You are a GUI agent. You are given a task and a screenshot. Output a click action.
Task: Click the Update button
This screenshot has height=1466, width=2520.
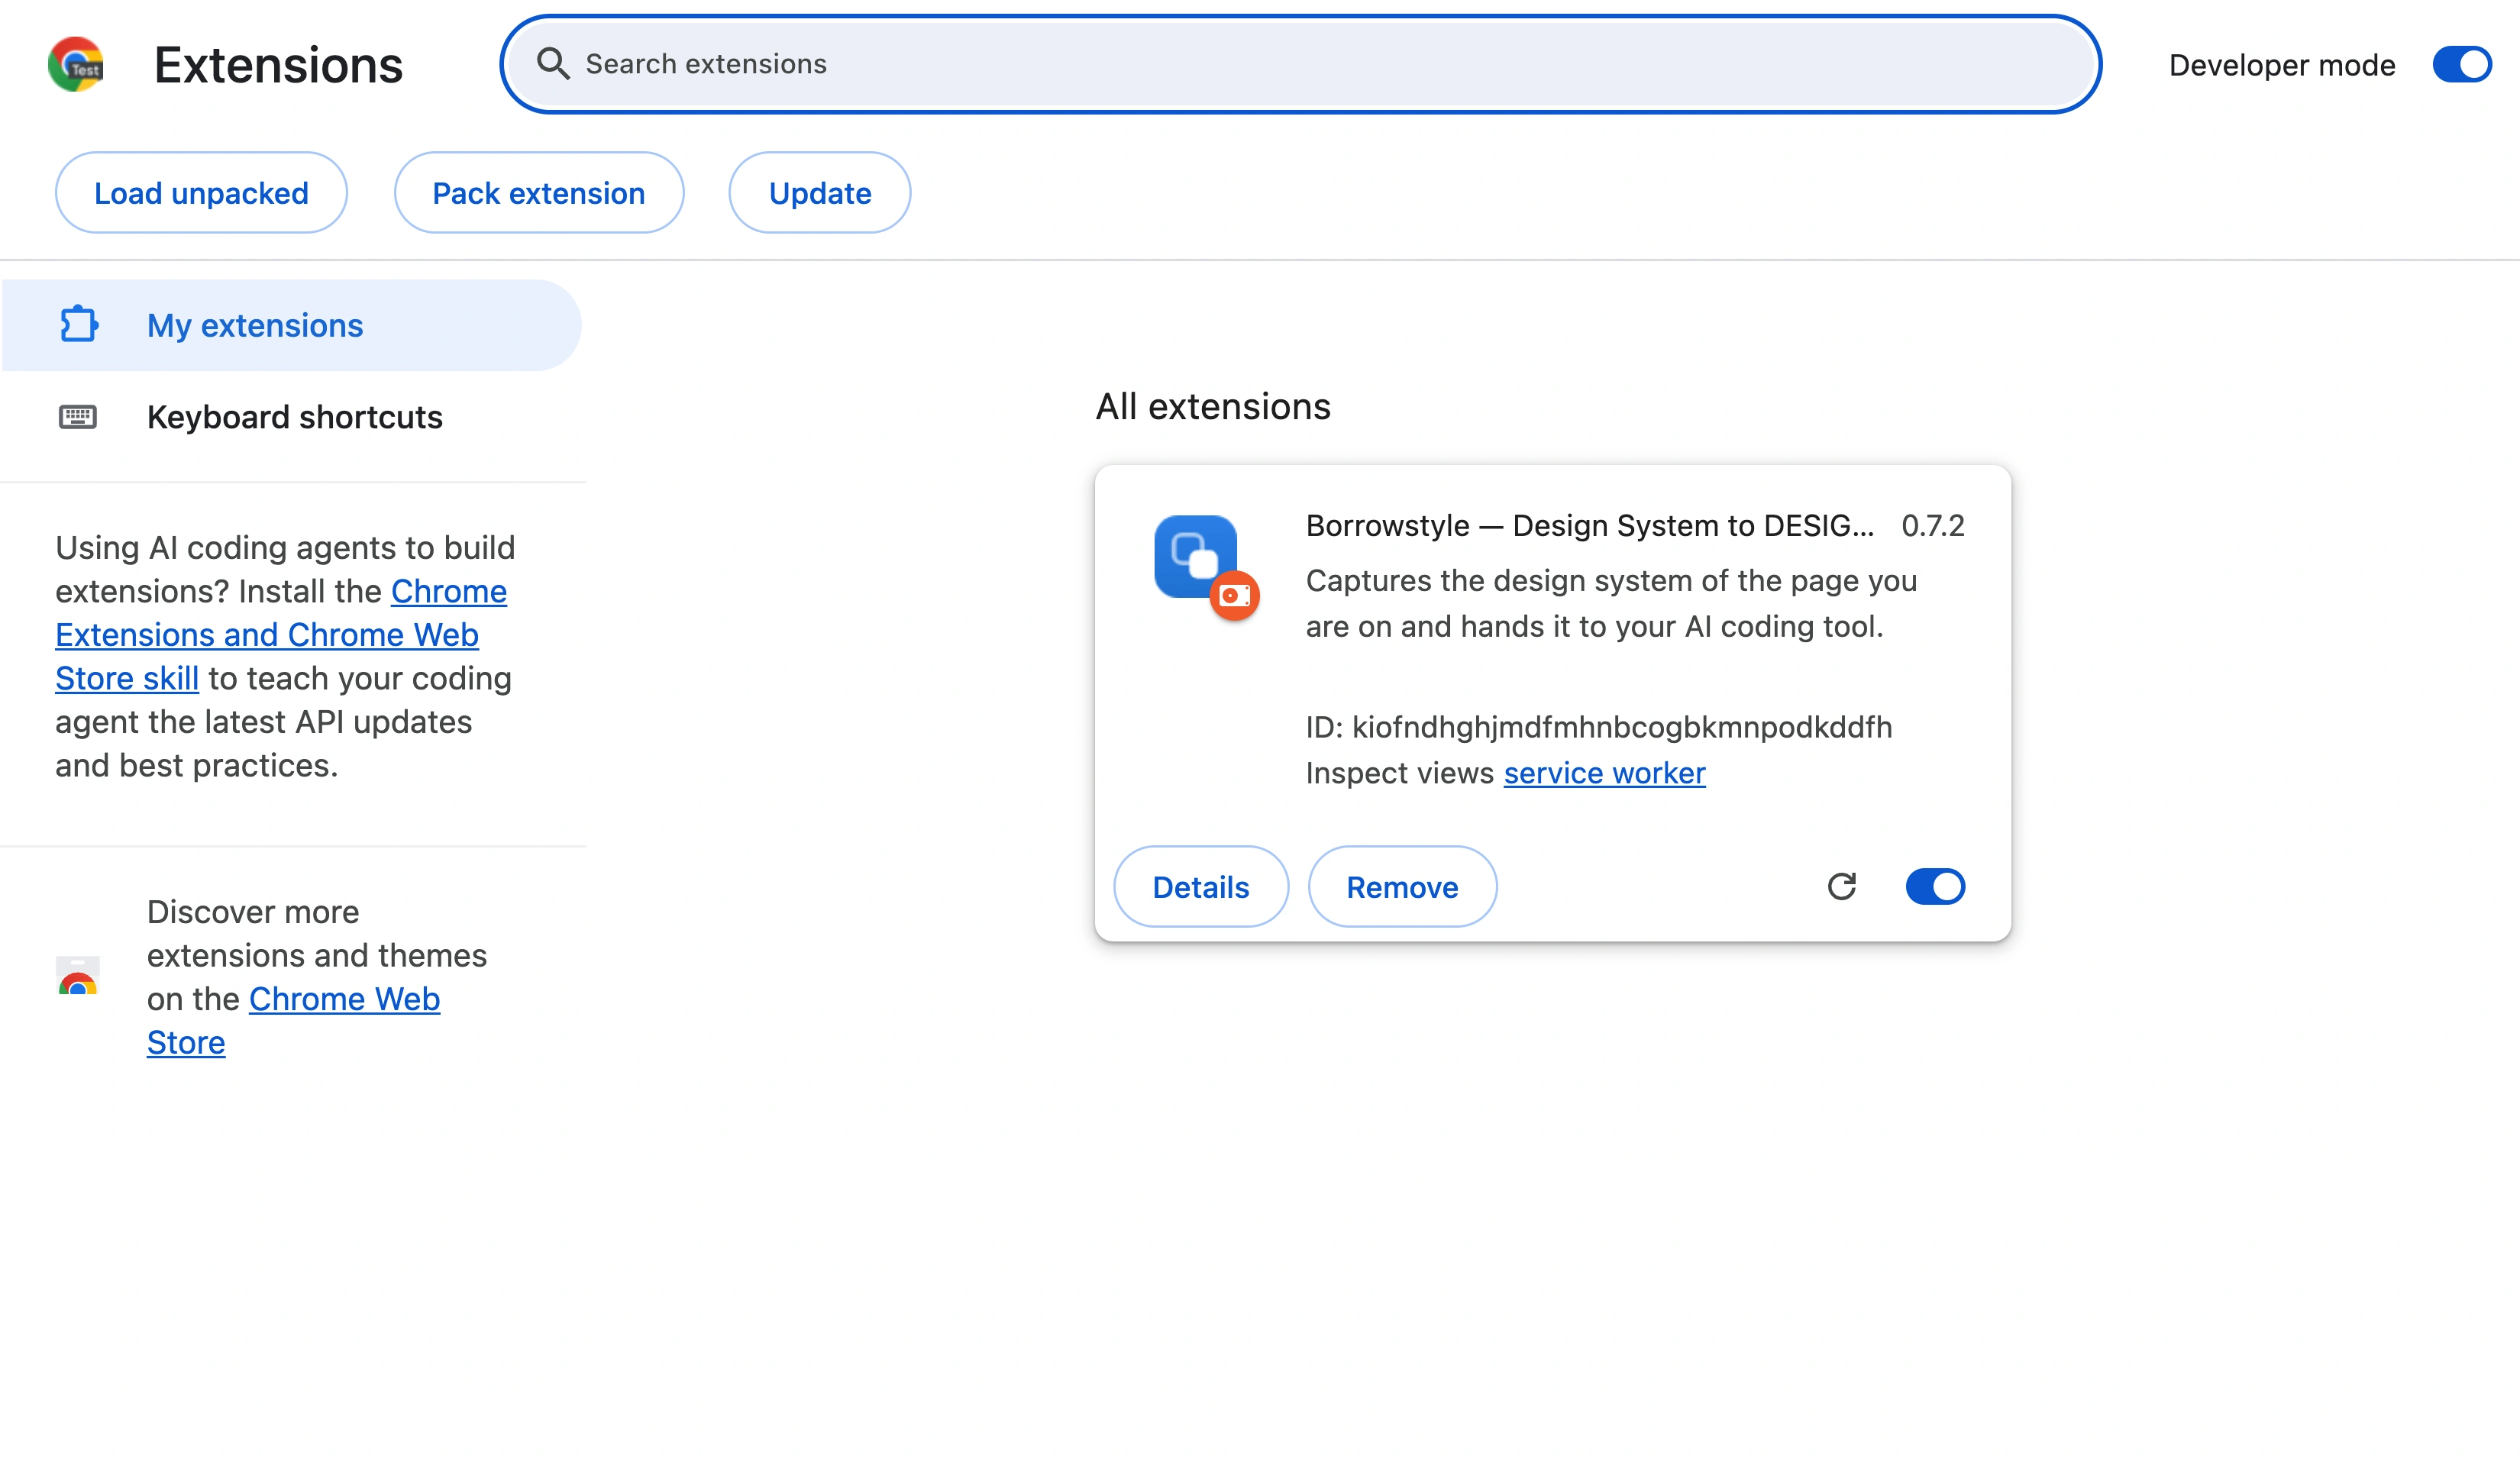pyautogui.click(x=819, y=193)
